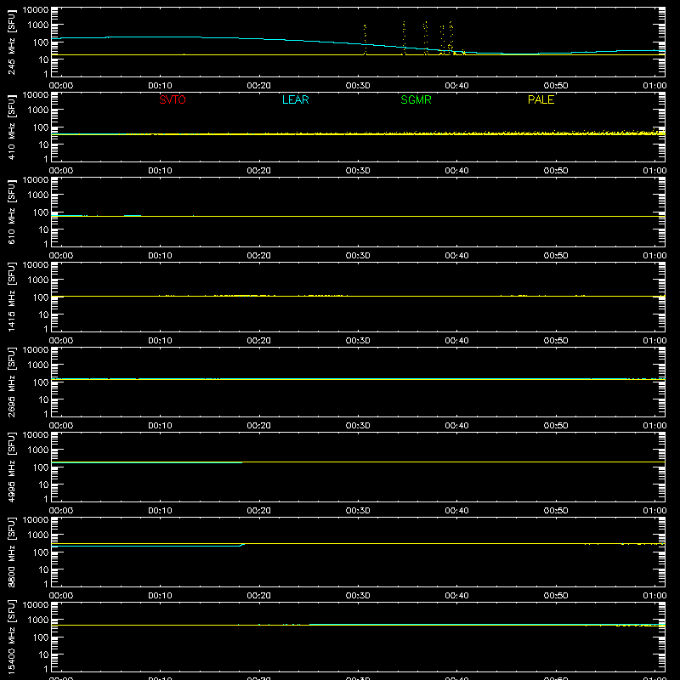Click the 10 tick value on 8800 MHz axis
The image size is (680, 680).
[x=43, y=569]
